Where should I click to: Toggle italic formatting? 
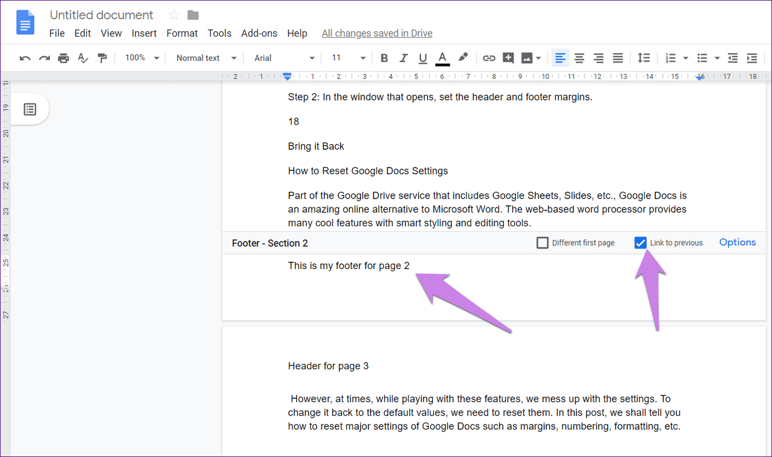(x=403, y=58)
